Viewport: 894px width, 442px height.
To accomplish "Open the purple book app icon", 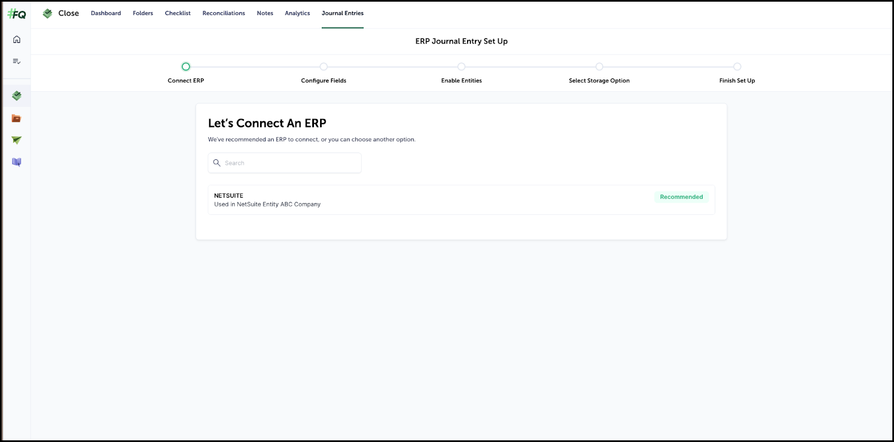I will 17,163.
